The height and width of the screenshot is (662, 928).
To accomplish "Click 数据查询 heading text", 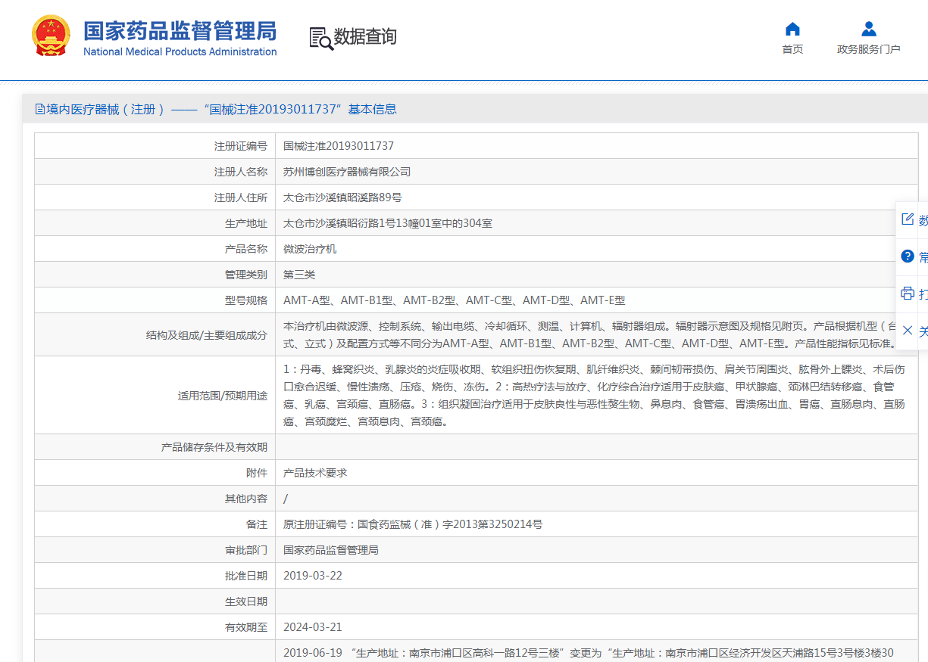I will tap(365, 36).
